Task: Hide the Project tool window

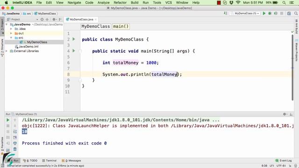Action: tap(60, 20)
